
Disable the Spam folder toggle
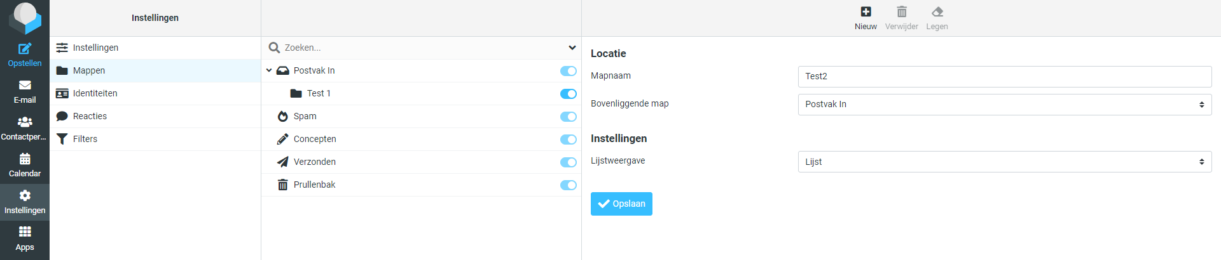tap(568, 117)
